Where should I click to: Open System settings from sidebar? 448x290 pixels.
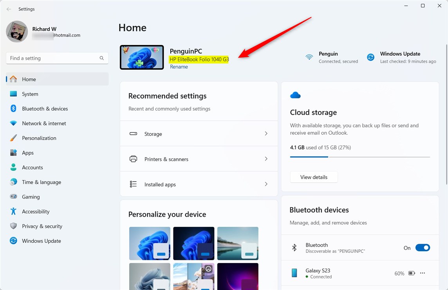[30, 94]
